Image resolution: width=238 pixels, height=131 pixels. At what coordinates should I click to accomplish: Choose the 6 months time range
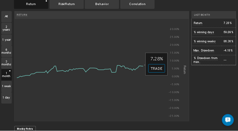point(6,51)
